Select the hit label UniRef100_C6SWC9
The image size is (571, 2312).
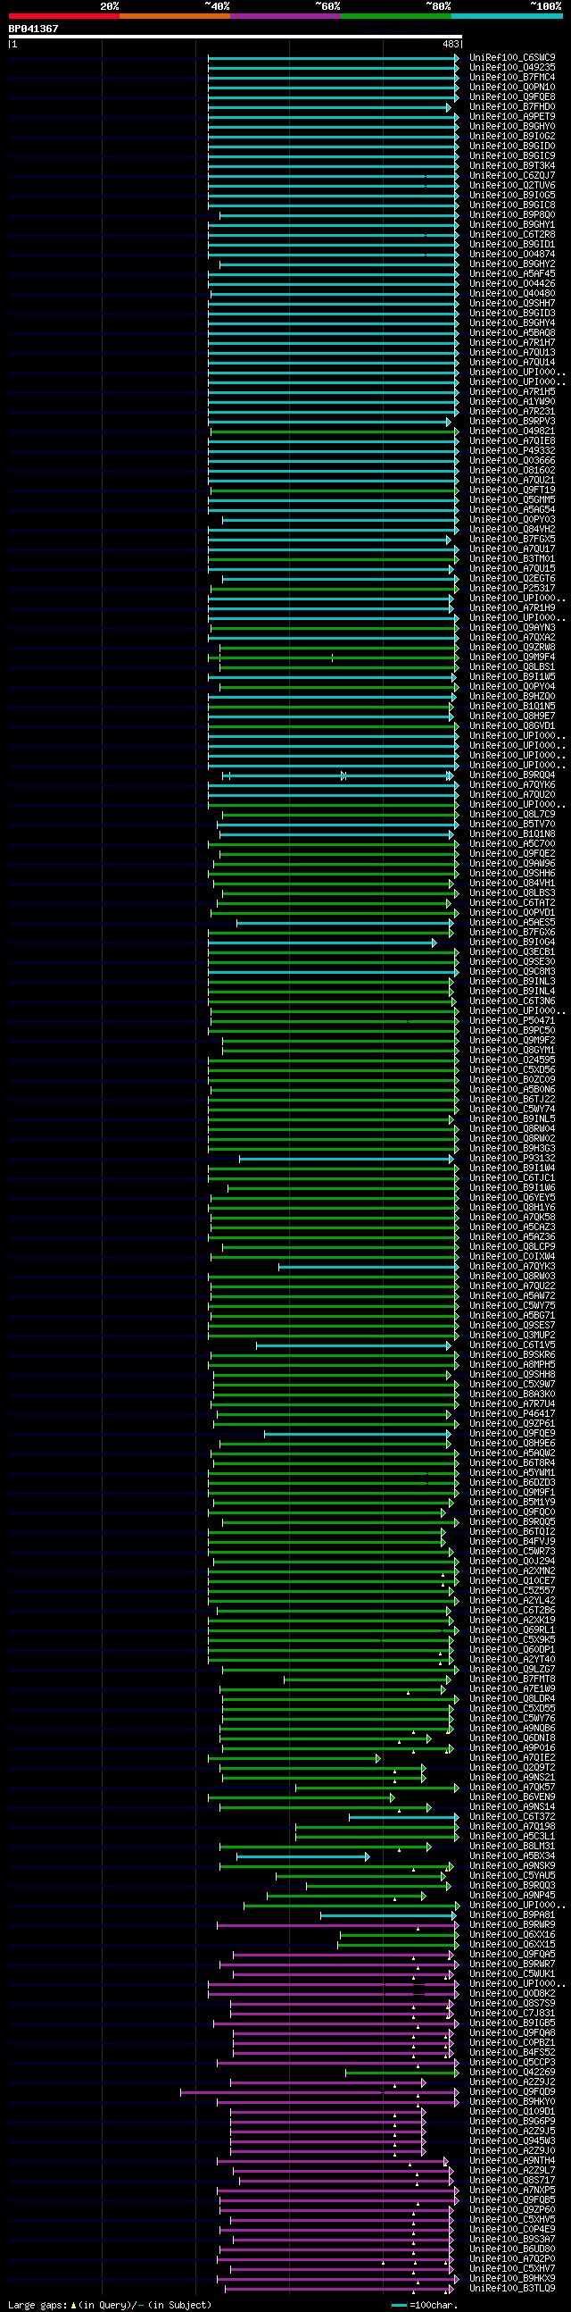pos(512,57)
